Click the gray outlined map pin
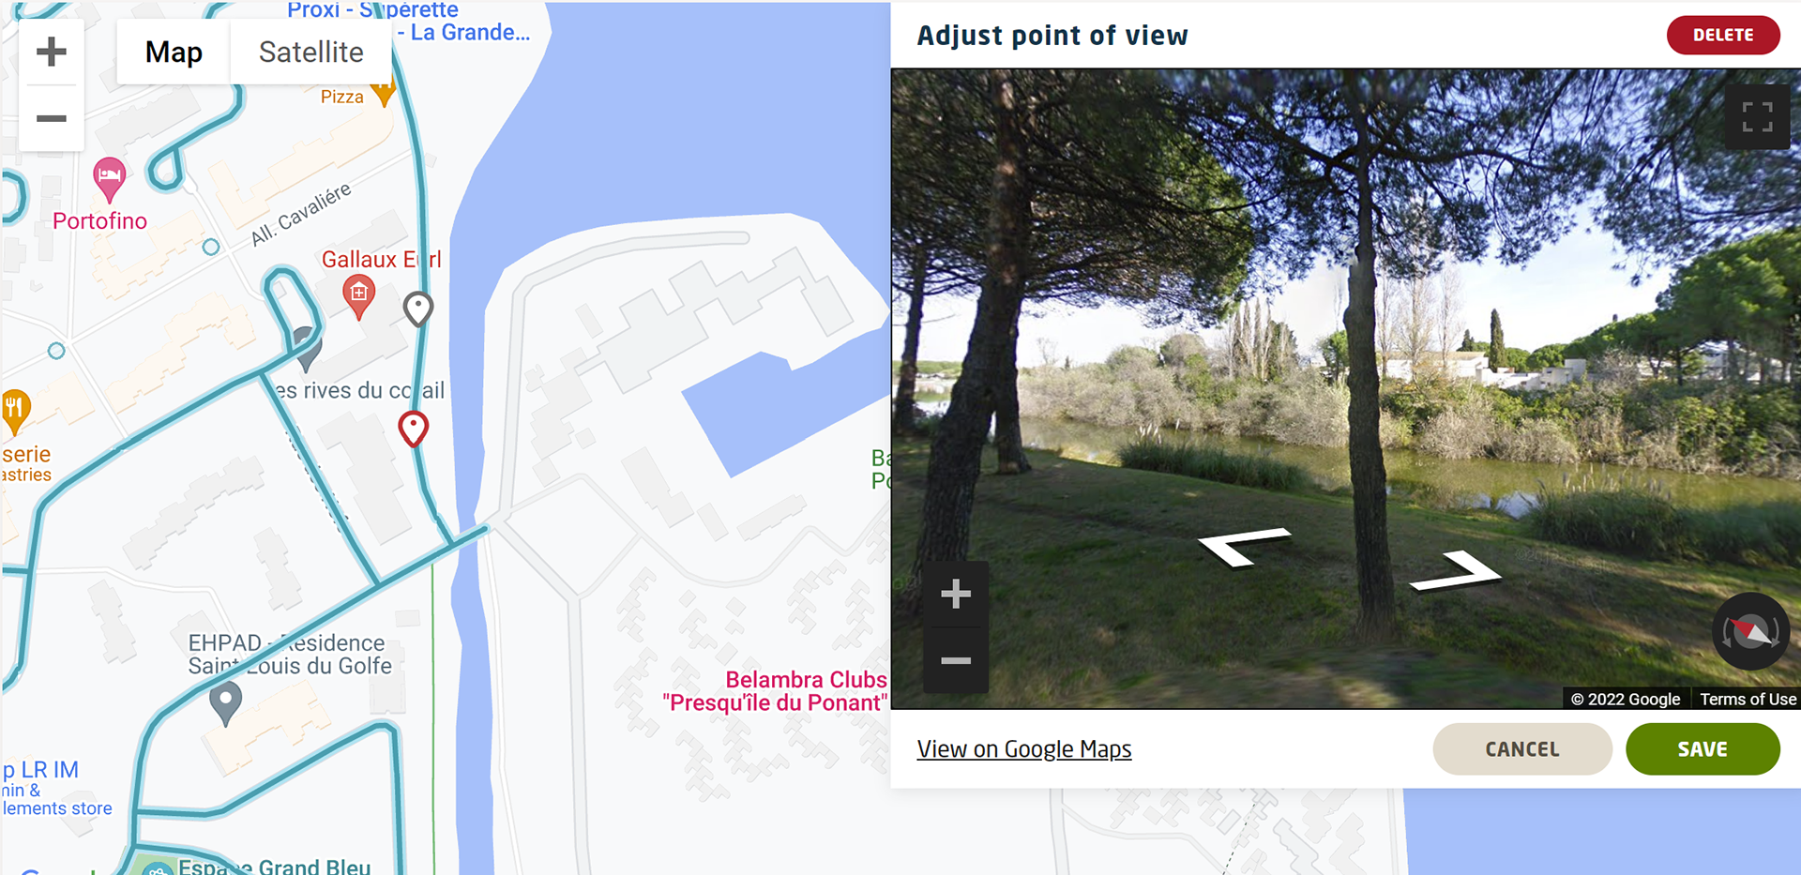1801x875 pixels. point(418,309)
